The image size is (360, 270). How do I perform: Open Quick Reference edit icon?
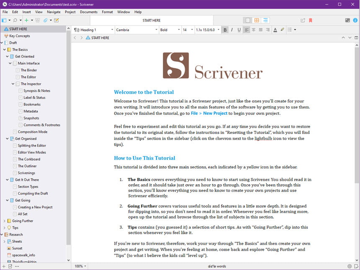(x=56, y=21)
